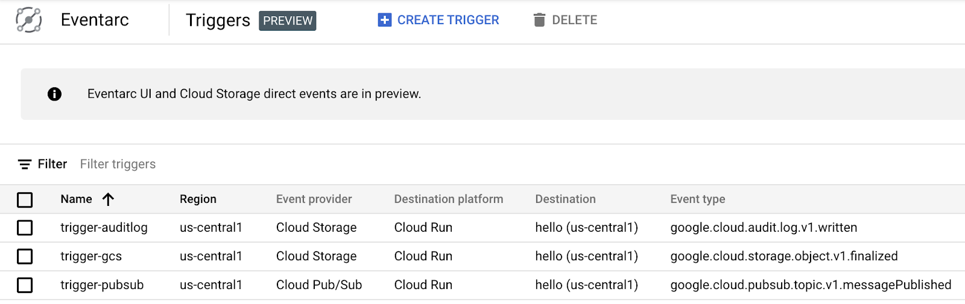Toggle the select-all checkbox in header
965x304 pixels.
click(x=25, y=200)
